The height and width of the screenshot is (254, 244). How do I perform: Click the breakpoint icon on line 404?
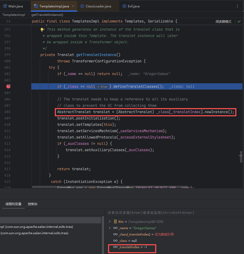coord(9,86)
